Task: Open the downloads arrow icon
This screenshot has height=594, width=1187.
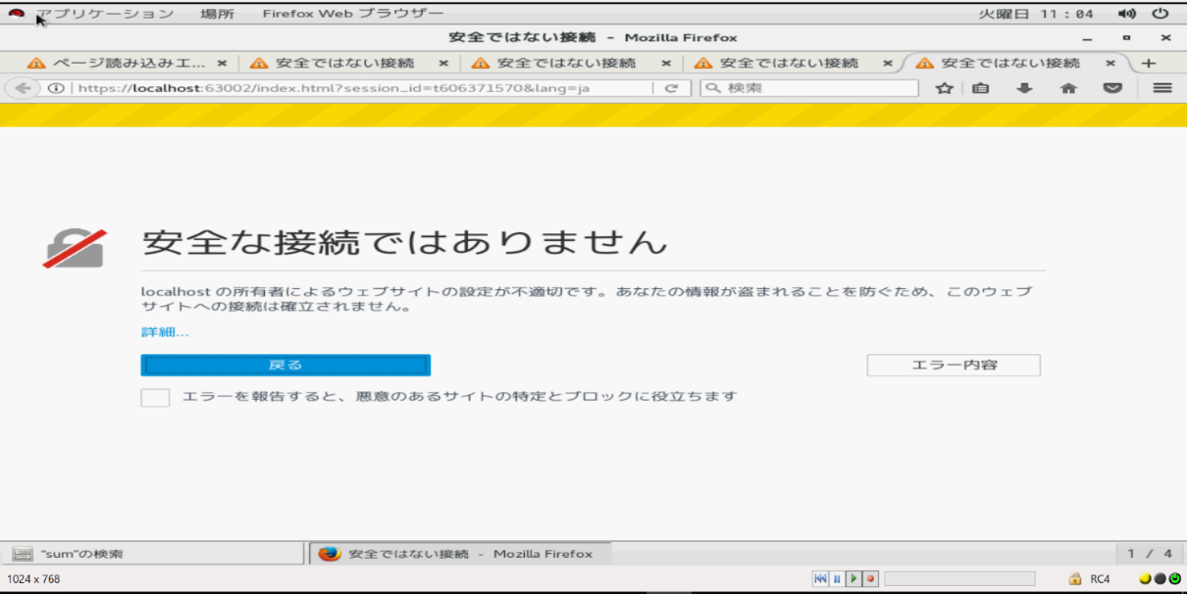Action: coord(1024,88)
